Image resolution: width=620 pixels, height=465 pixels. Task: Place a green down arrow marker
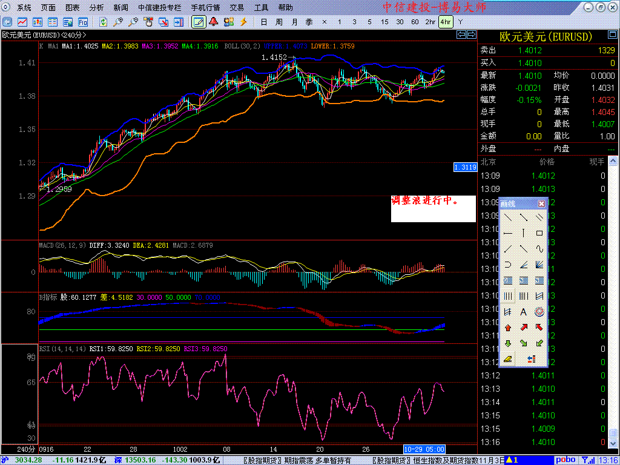click(x=508, y=343)
